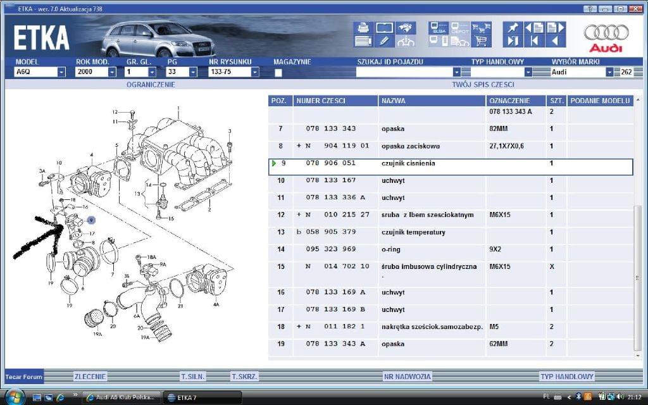Viewport: 648px width, 405px height.
Task: Launch the ELSA toolbar button
Action: pos(439,28)
